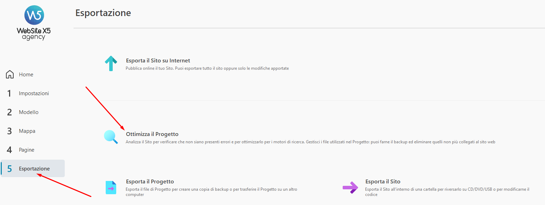This screenshot has height=205, width=545.
Task: Select step number 4 in sidebar
Action: tap(9, 150)
